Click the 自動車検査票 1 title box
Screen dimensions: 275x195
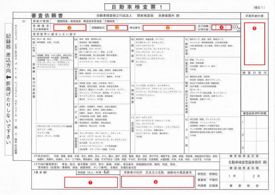tap(137, 7)
